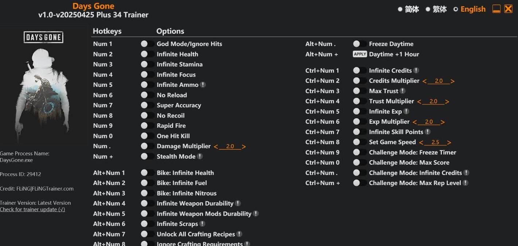
Task: Reduce the Set Game Speed value
Action: click(421, 142)
